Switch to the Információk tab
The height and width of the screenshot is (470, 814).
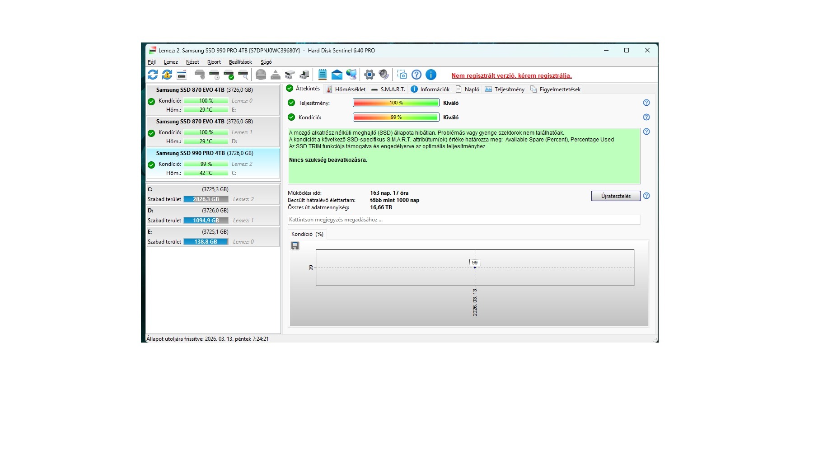tap(430, 89)
